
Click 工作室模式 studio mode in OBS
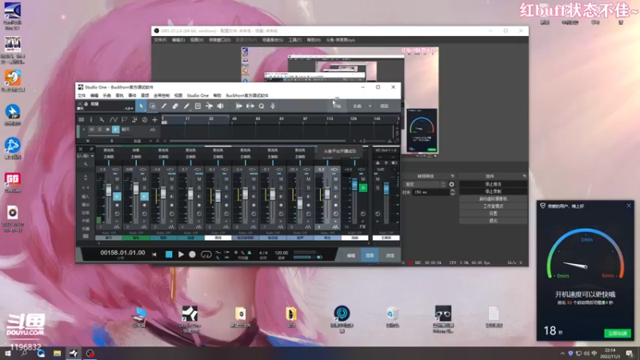click(x=493, y=206)
